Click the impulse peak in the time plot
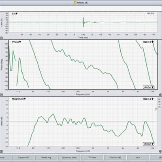Image resolution: width=162 pixels, height=162 pixels. [83, 22]
